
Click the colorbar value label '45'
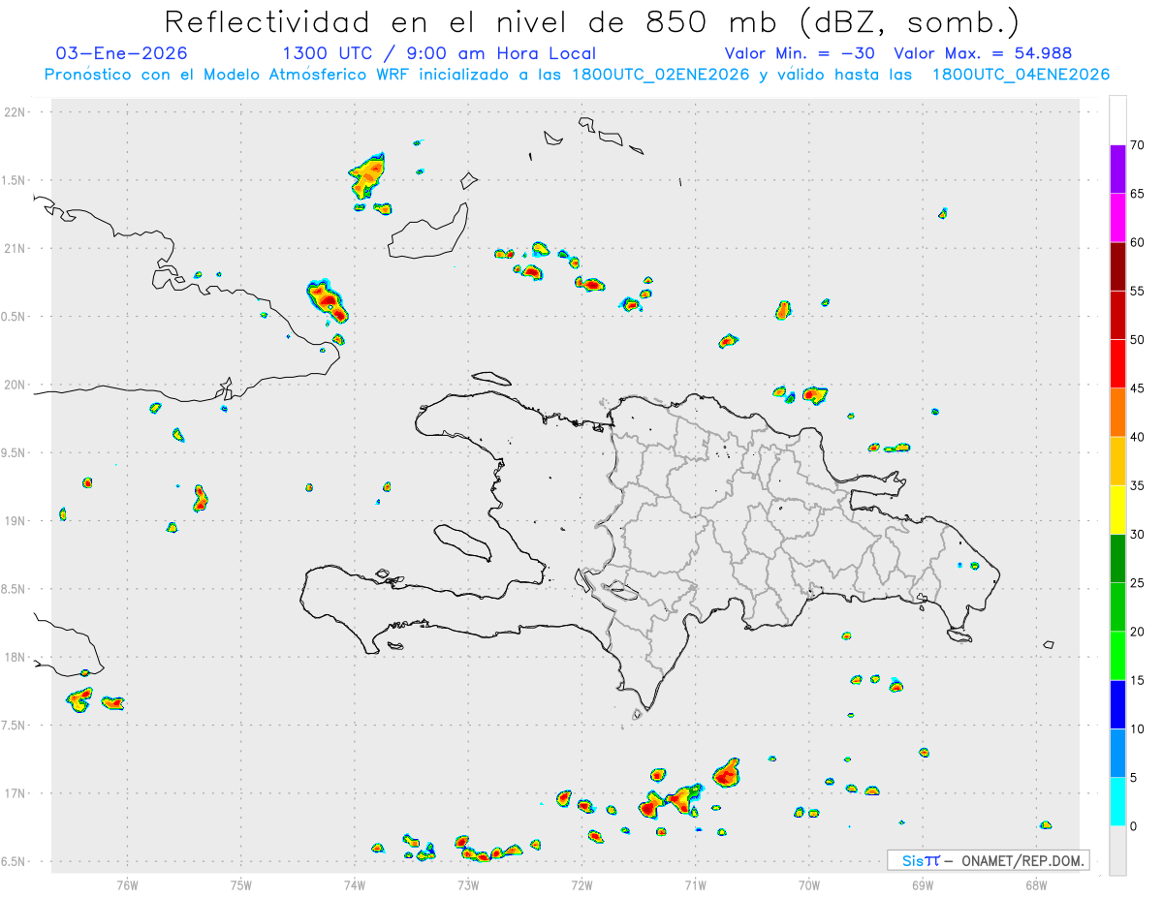(x=1138, y=388)
